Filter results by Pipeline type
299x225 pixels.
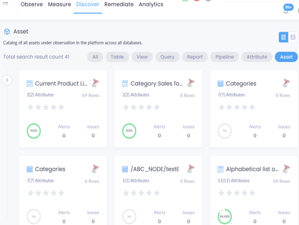click(224, 57)
